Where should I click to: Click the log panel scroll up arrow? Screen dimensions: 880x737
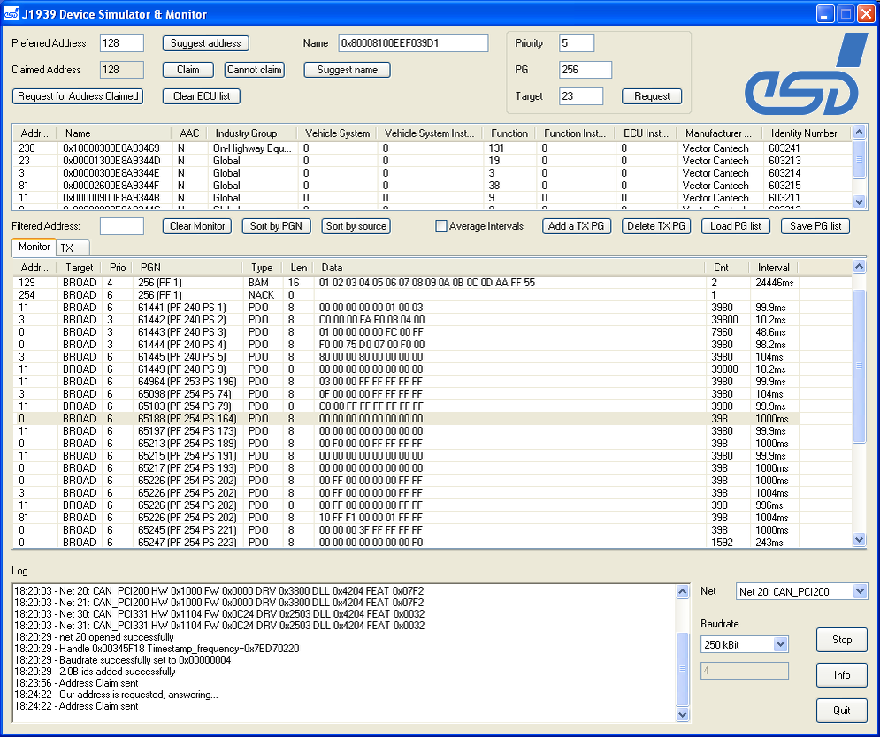point(682,592)
